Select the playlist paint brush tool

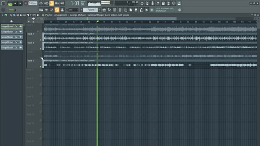coord(14,15)
